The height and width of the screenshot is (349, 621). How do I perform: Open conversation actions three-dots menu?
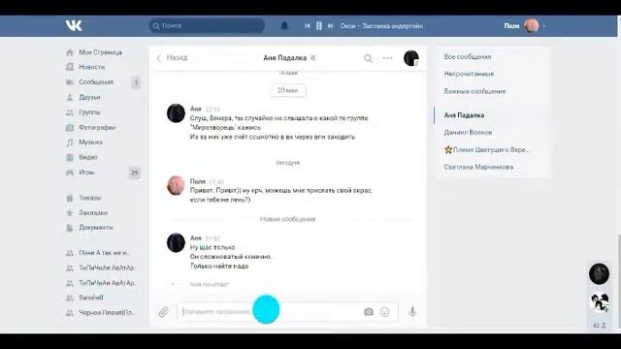point(387,58)
